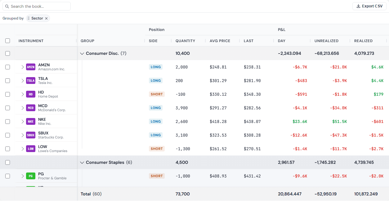
Task: Sort by the REALIZED column header
Action: (x=364, y=41)
